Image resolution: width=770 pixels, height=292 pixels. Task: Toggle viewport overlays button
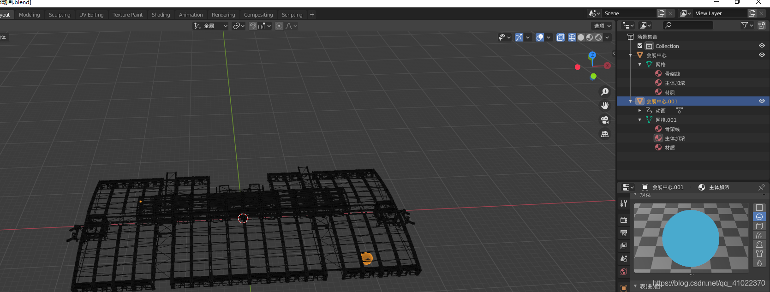pos(540,37)
